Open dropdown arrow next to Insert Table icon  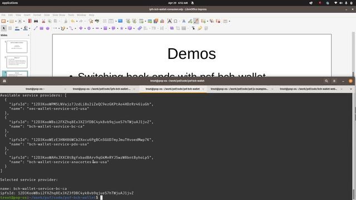116,21
